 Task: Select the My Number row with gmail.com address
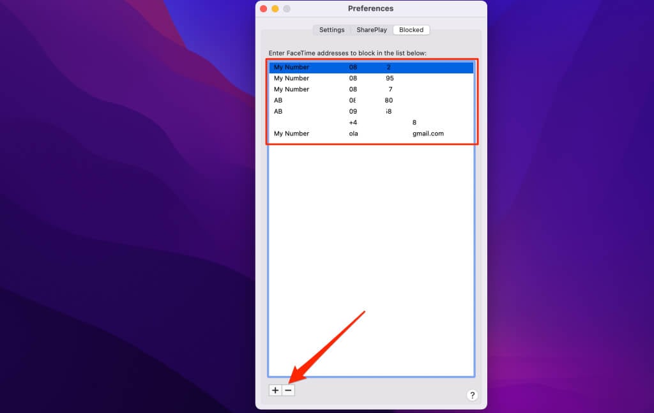click(371, 133)
